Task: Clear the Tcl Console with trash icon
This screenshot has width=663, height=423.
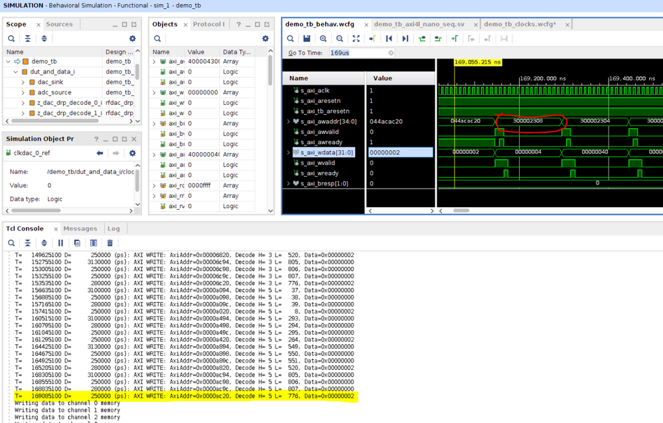Action: click(110, 243)
